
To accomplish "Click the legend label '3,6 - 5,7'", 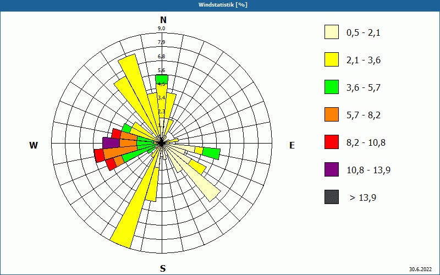I will (364, 88).
